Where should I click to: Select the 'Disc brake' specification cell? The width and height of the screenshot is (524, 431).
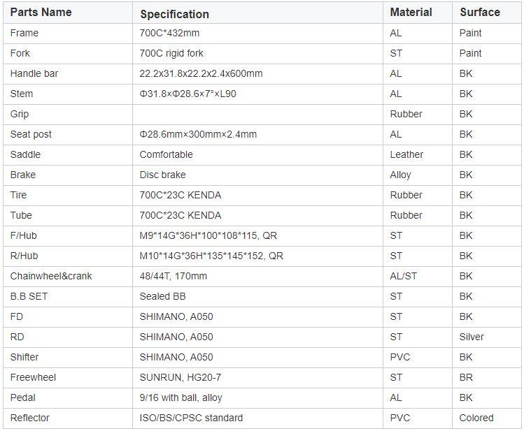coord(162,175)
